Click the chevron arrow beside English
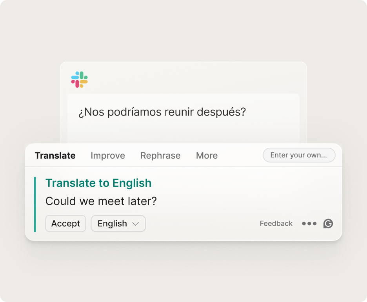 pos(136,224)
